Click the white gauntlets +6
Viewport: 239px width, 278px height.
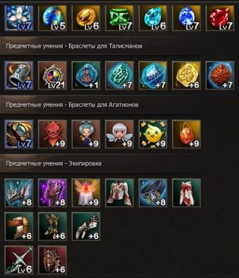point(86,227)
